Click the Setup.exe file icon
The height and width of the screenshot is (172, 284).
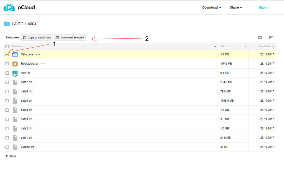(15, 54)
